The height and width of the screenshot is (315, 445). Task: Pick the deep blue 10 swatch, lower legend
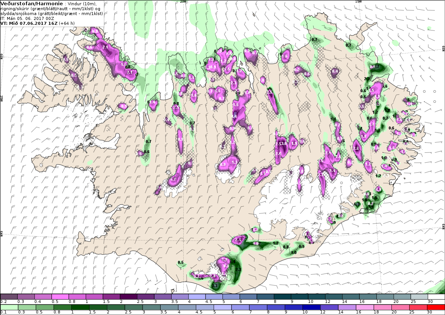tap(311, 307)
